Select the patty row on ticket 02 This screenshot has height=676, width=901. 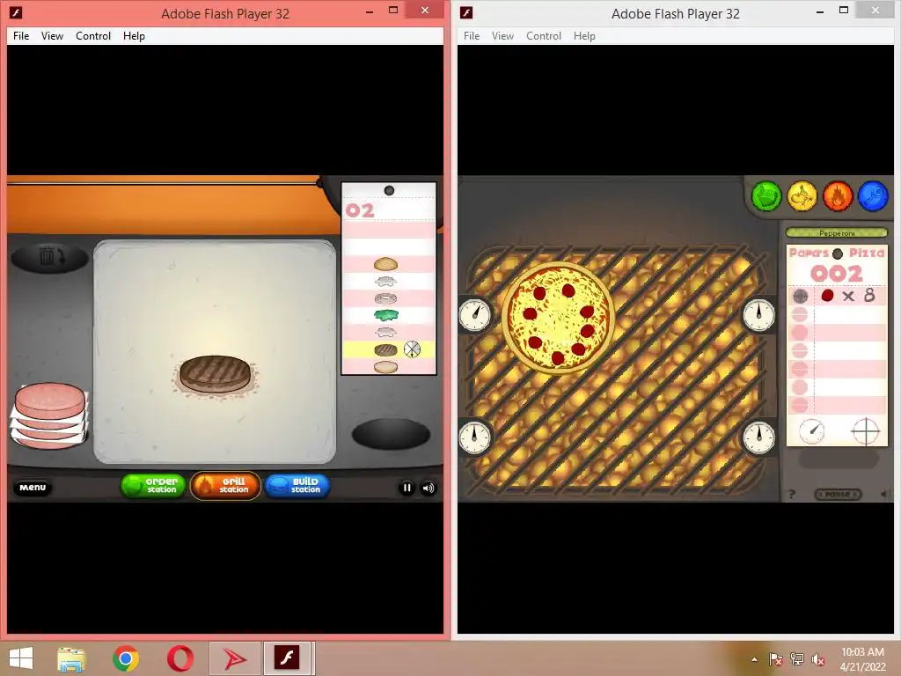tap(388, 349)
